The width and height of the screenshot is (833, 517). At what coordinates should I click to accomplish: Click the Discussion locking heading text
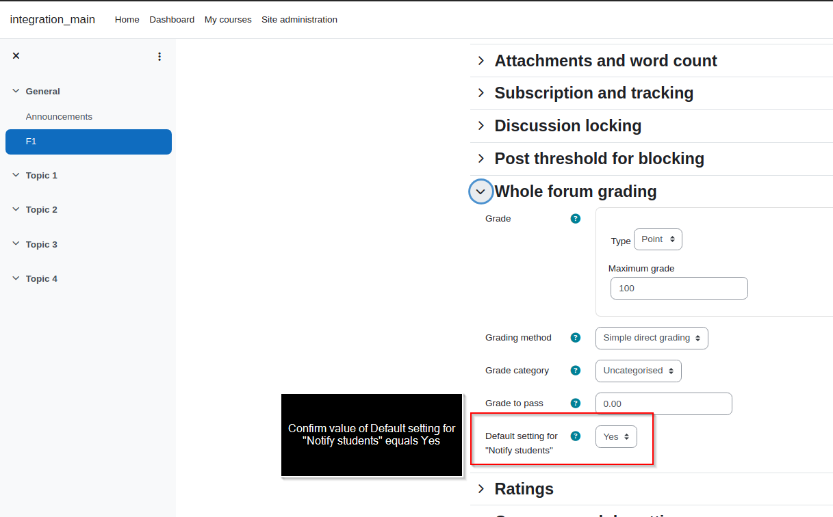(x=568, y=126)
